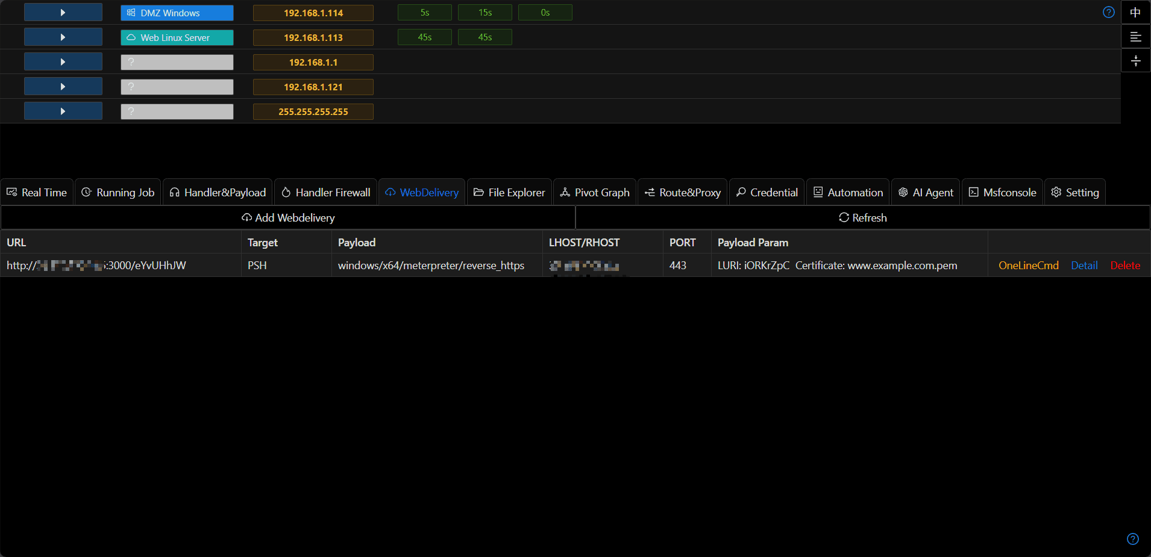1151x557 pixels.
Task: Select IP address 192.168.1.121
Action: coord(313,87)
